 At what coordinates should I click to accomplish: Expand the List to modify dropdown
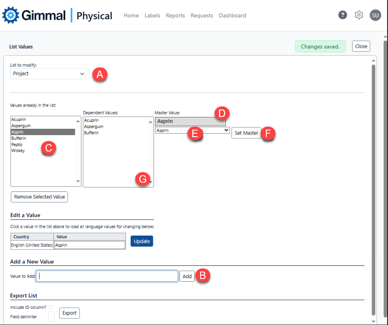(x=49, y=74)
